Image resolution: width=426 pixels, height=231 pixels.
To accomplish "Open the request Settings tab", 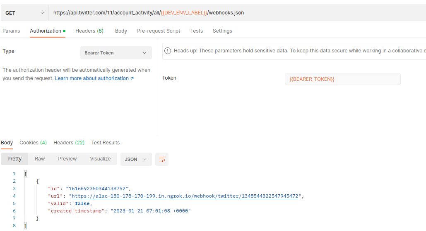I will click(222, 31).
